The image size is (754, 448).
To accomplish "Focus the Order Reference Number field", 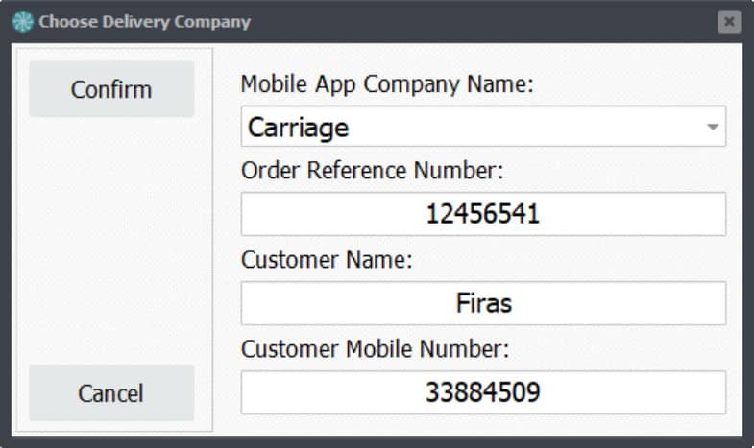I will click(x=483, y=214).
